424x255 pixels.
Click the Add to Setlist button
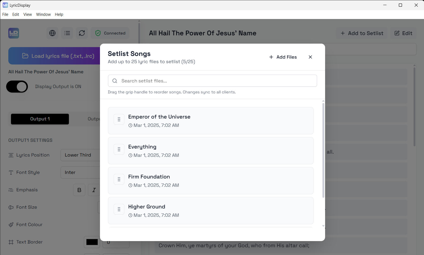pos(362,33)
